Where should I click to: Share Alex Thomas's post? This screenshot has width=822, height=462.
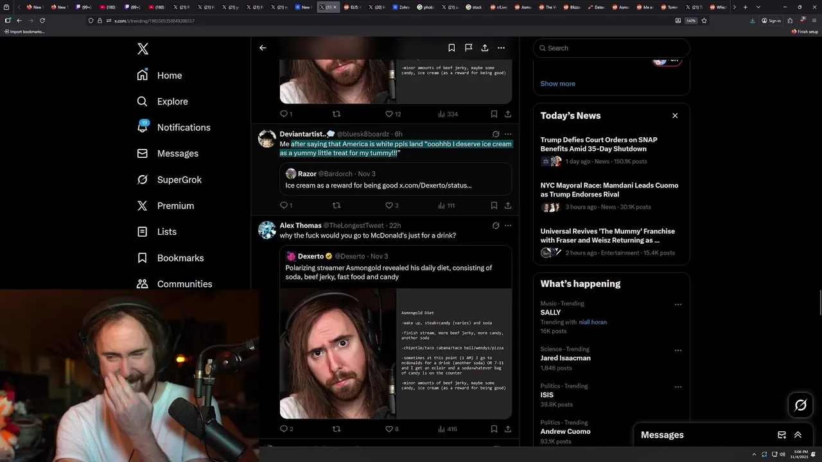pyautogui.click(x=508, y=429)
